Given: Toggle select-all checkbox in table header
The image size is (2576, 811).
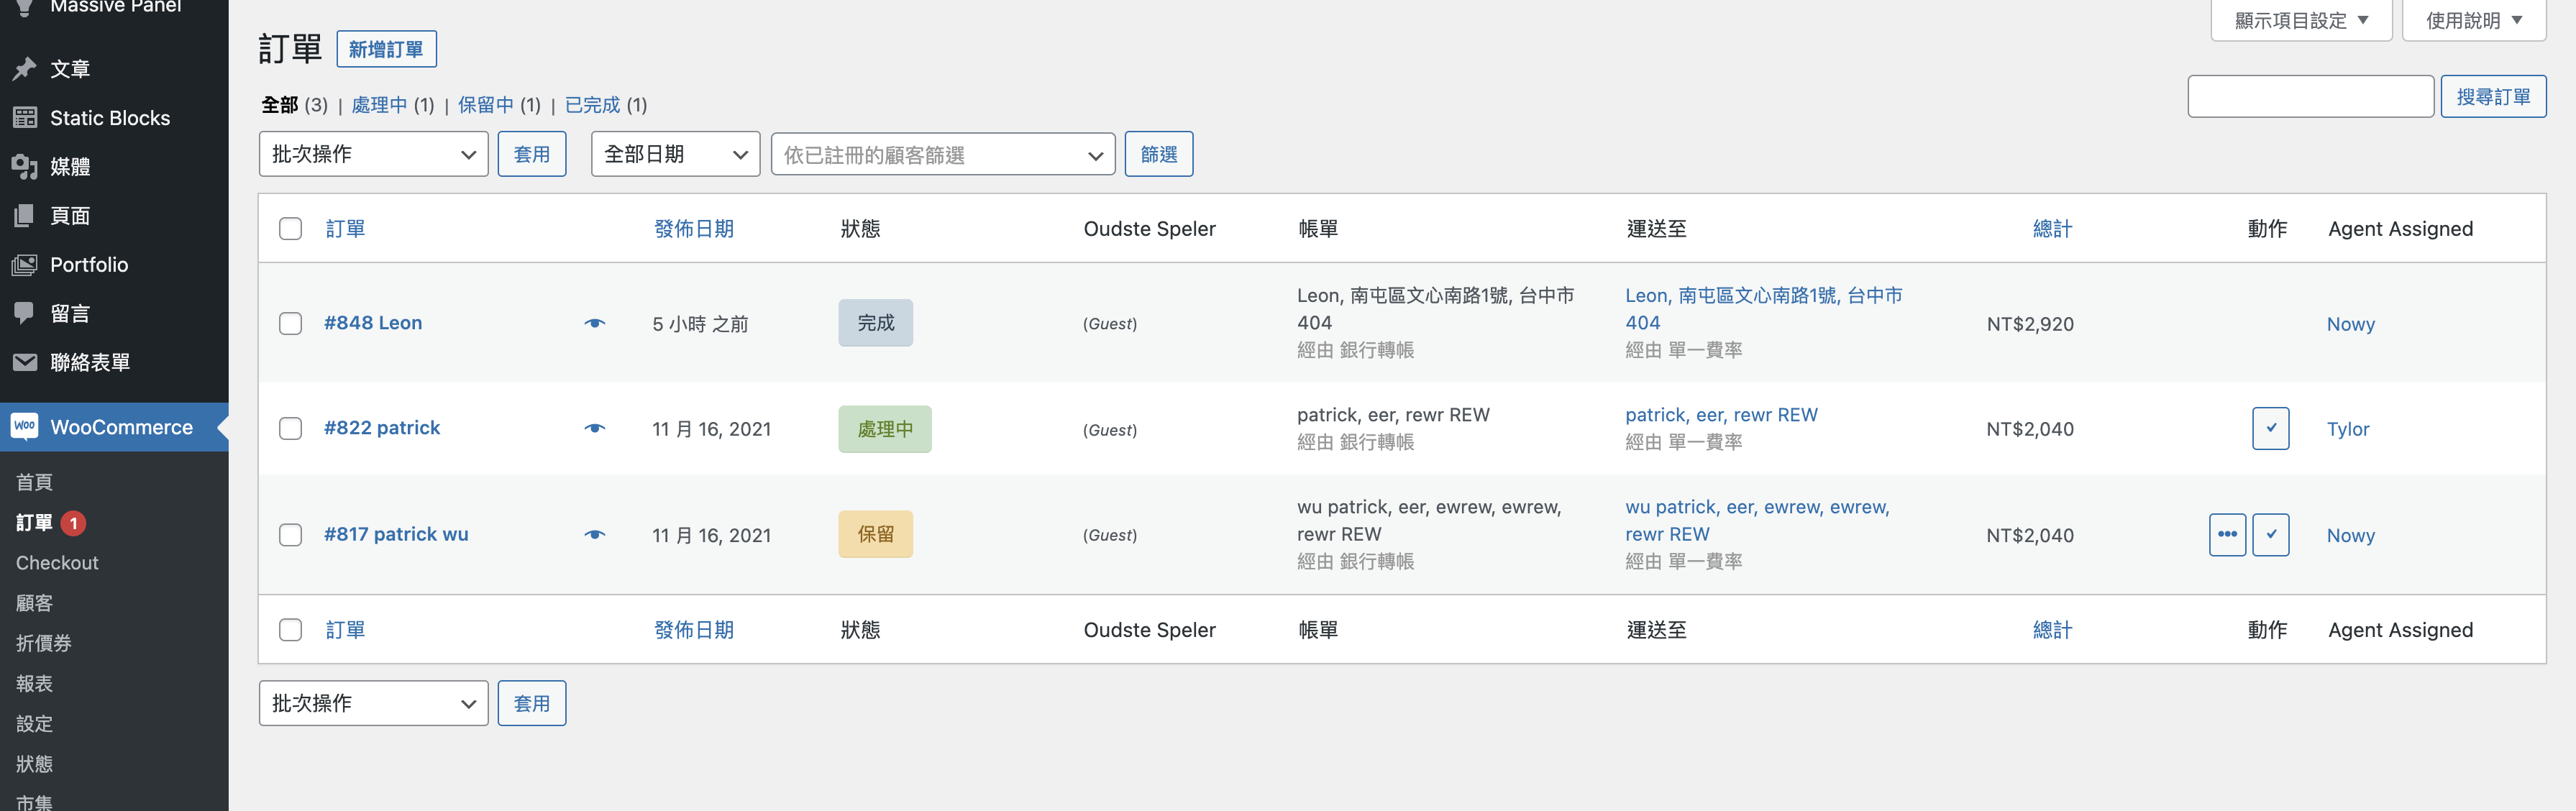Looking at the screenshot, I should coord(291,229).
